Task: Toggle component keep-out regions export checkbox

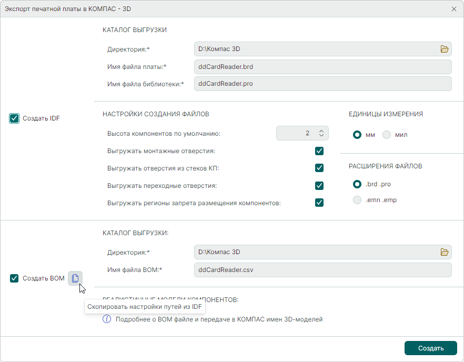Action: (319, 203)
